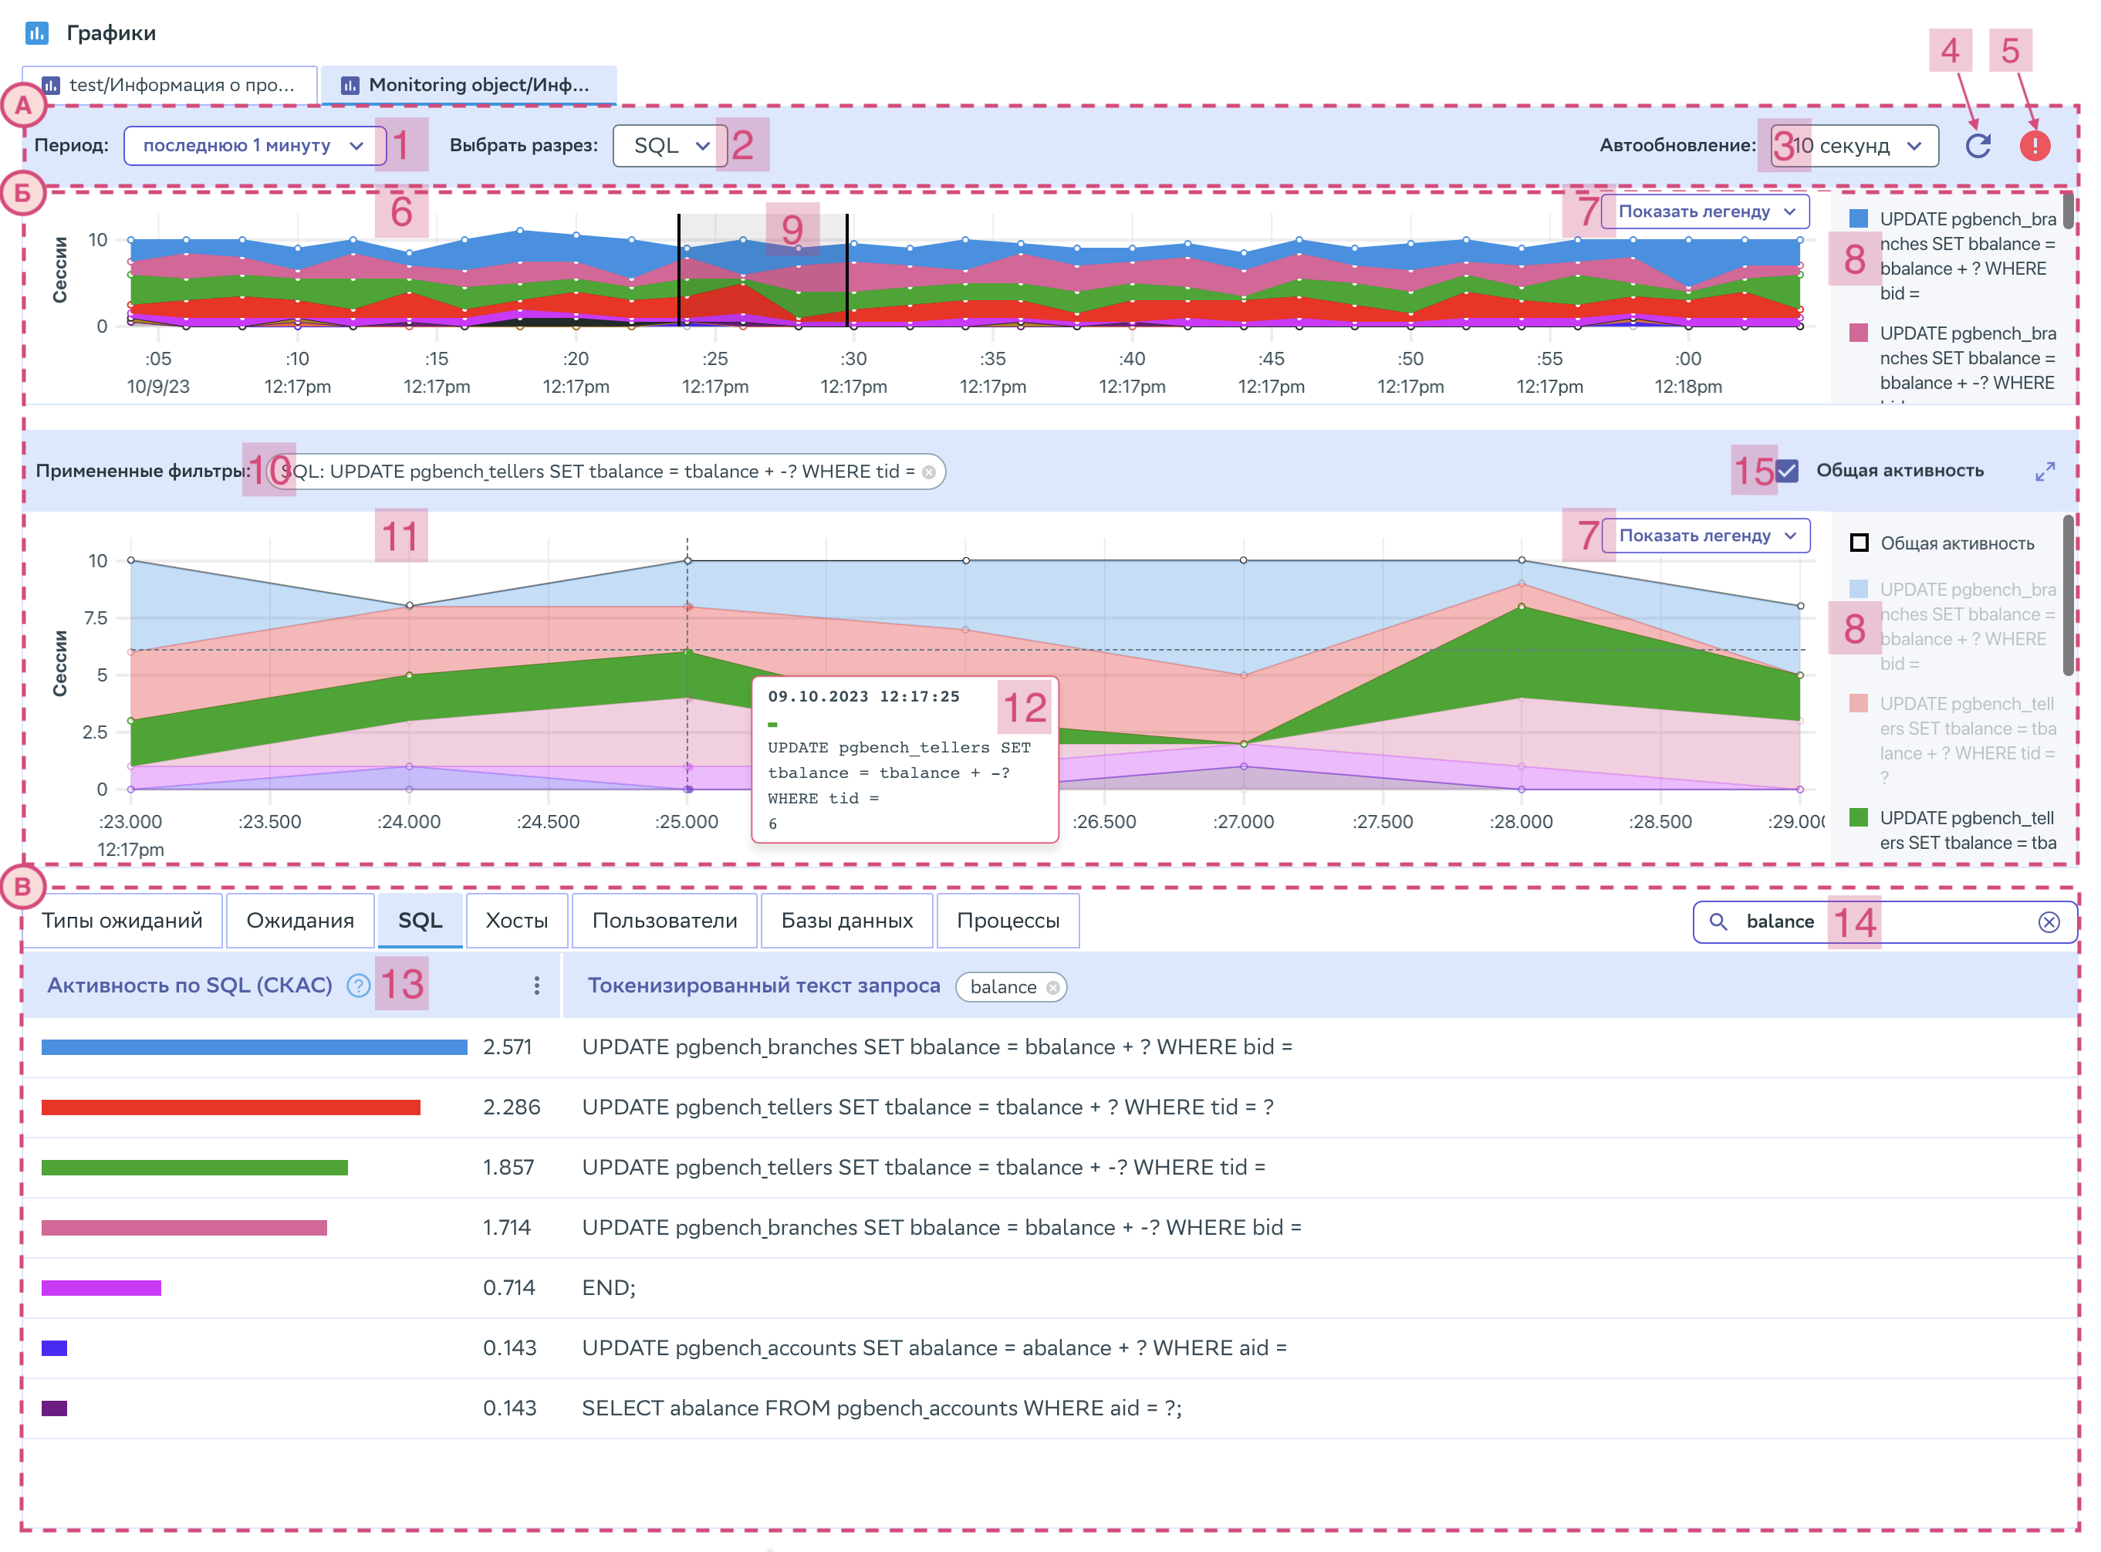Click the refresh icon near Автообновление
2101x1552 pixels.
coord(1977,146)
